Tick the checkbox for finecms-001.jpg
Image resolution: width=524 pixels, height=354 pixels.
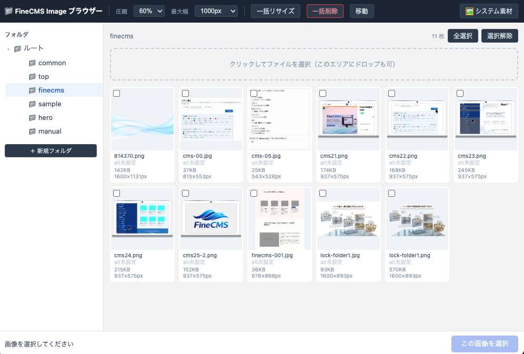[x=254, y=194]
